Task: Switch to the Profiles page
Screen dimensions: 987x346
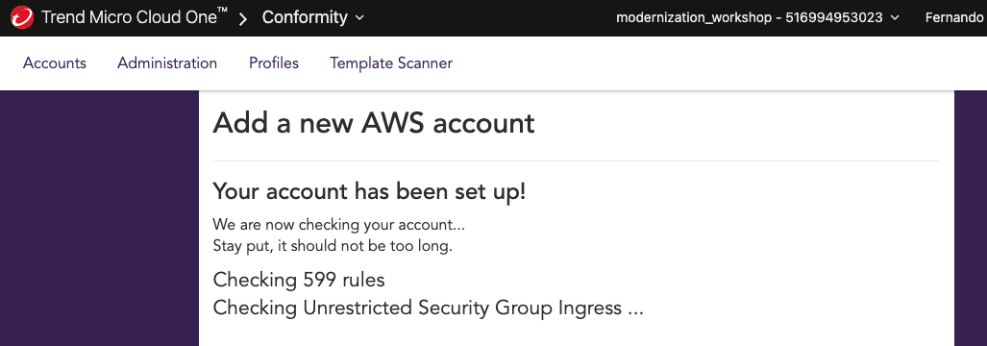Action: click(x=274, y=62)
